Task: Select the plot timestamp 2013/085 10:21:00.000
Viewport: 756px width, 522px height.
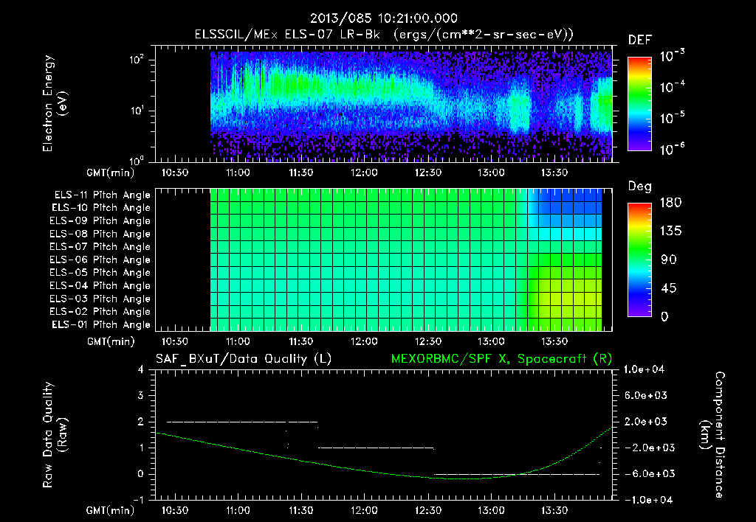Action: tap(383, 18)
